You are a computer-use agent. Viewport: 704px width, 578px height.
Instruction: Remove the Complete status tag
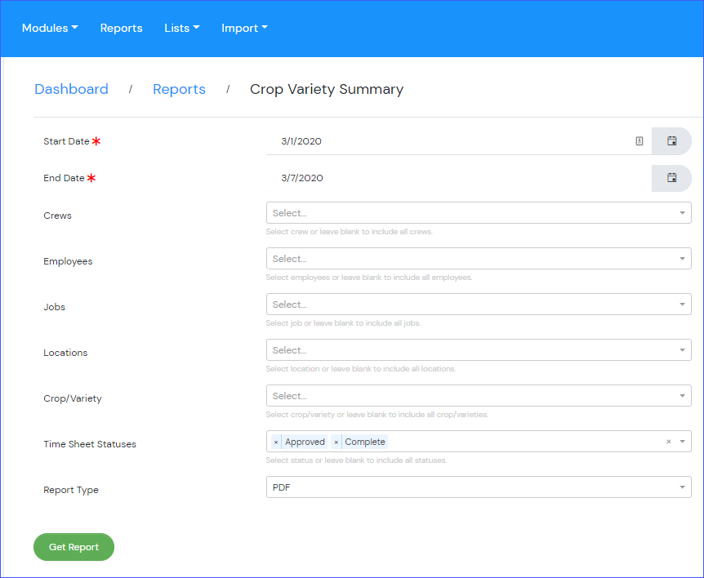[336, 442]
